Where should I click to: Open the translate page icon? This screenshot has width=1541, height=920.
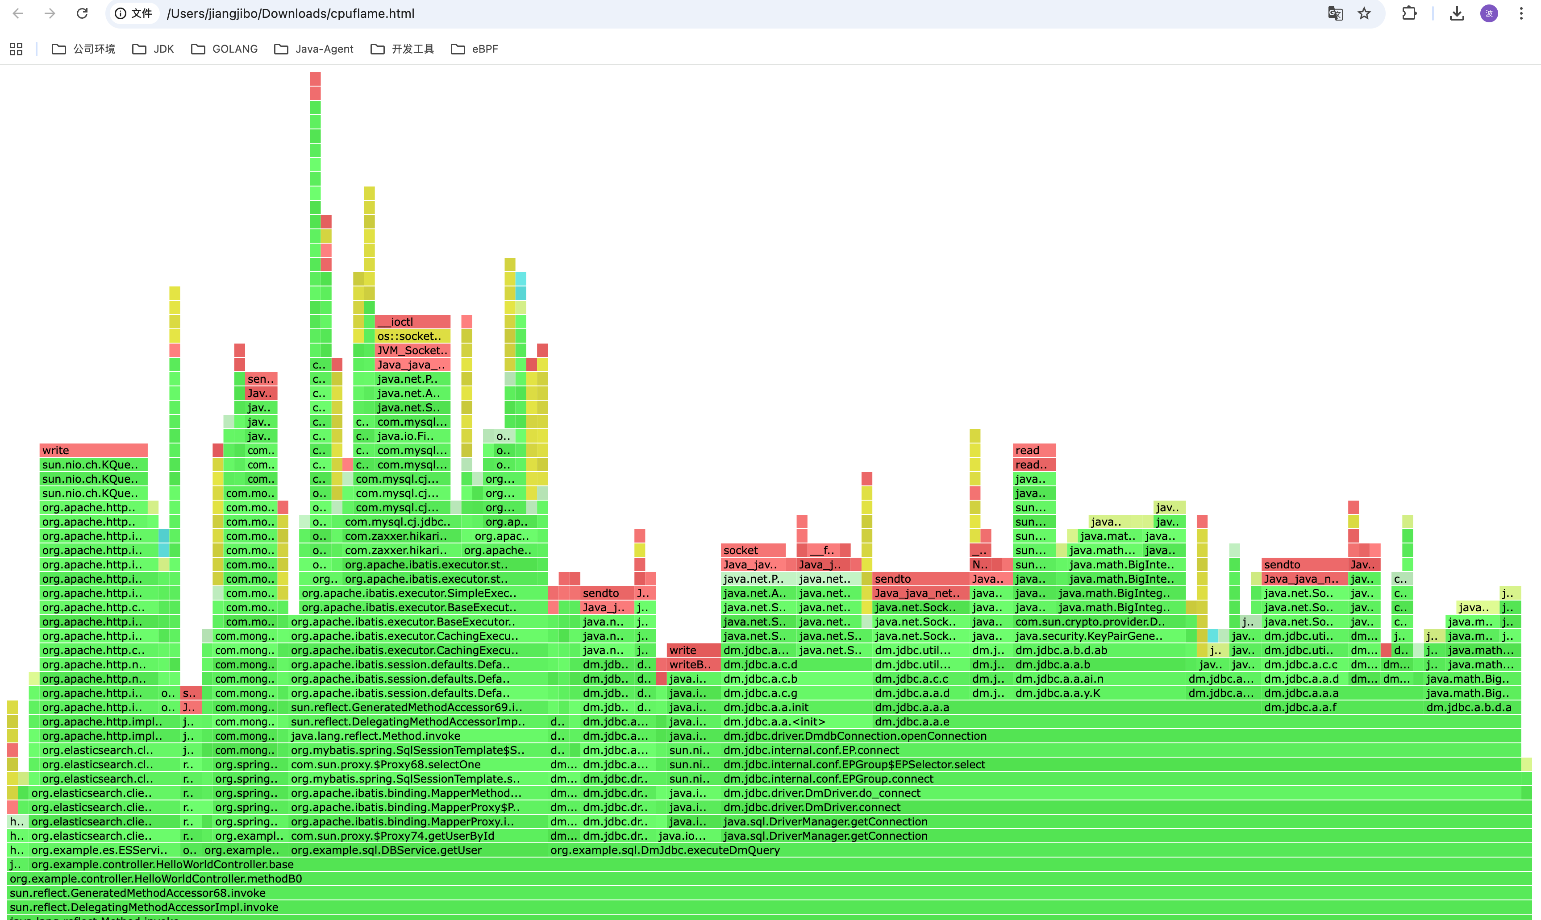tap(1334, 13)
